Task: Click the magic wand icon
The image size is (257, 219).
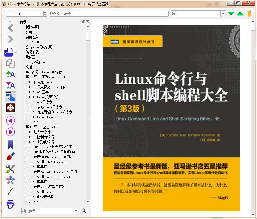Action: point(11,191)
